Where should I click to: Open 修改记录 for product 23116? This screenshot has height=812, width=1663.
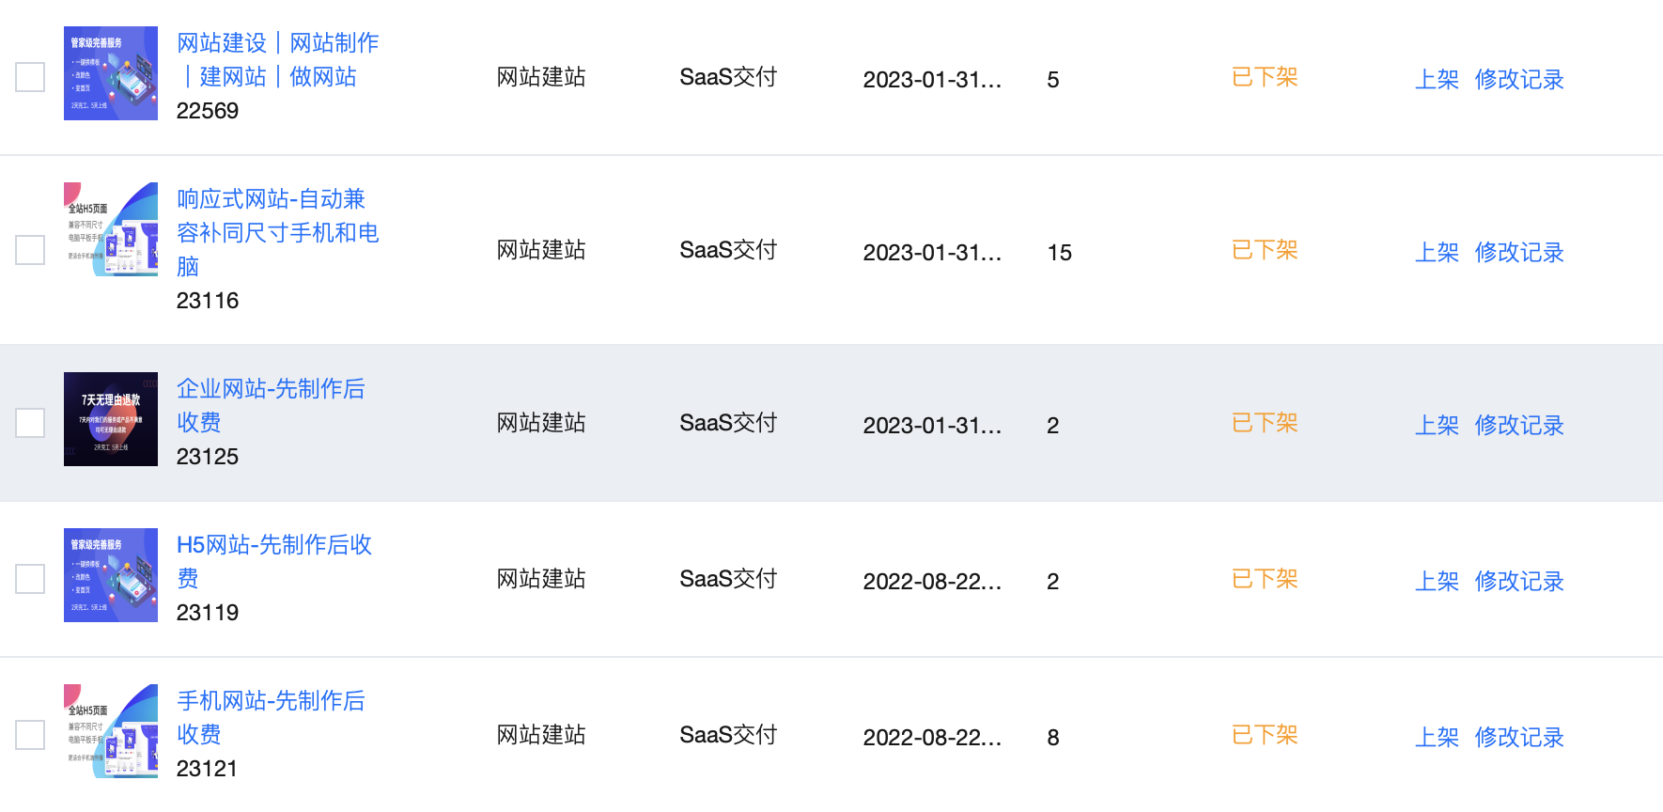(x=1518, y=253)
